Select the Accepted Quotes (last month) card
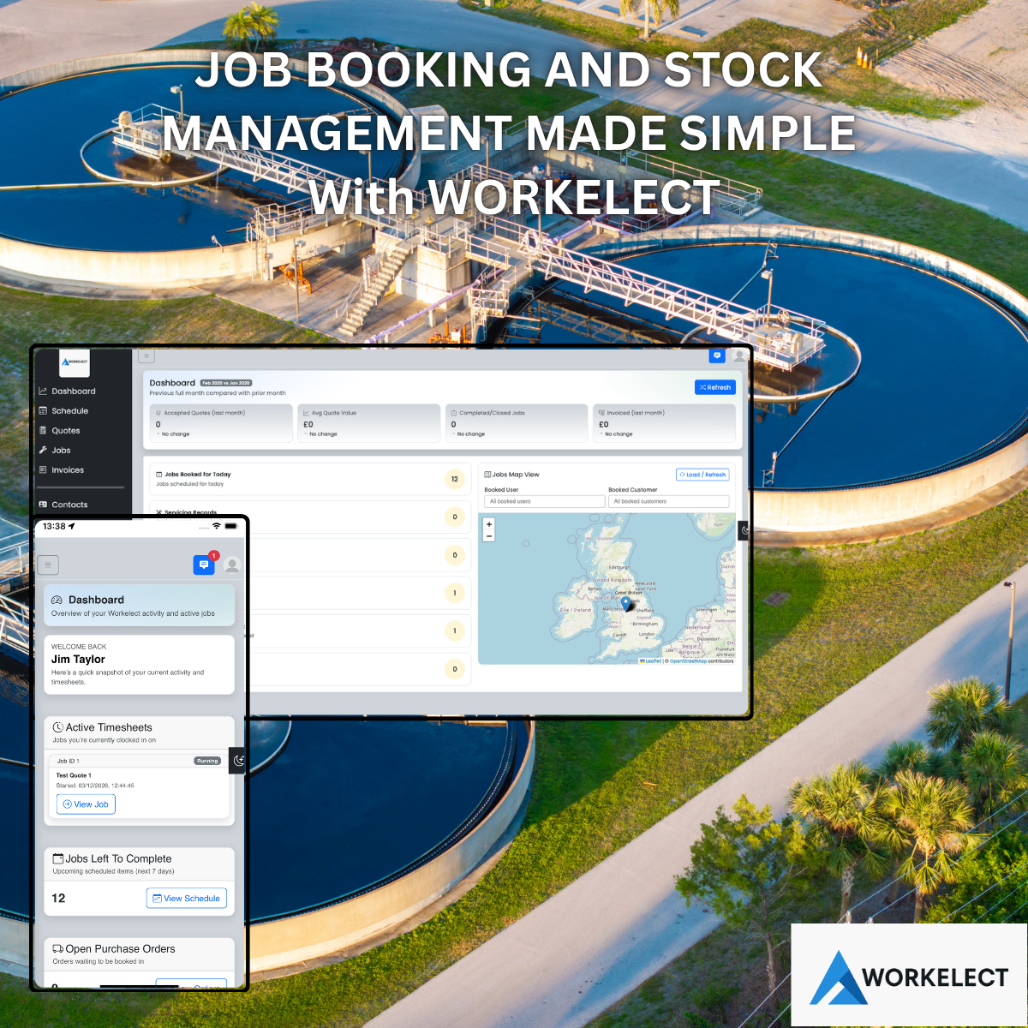This screenshot has width=1028, height=1028. pyautogui.click(x=220, y=423)
